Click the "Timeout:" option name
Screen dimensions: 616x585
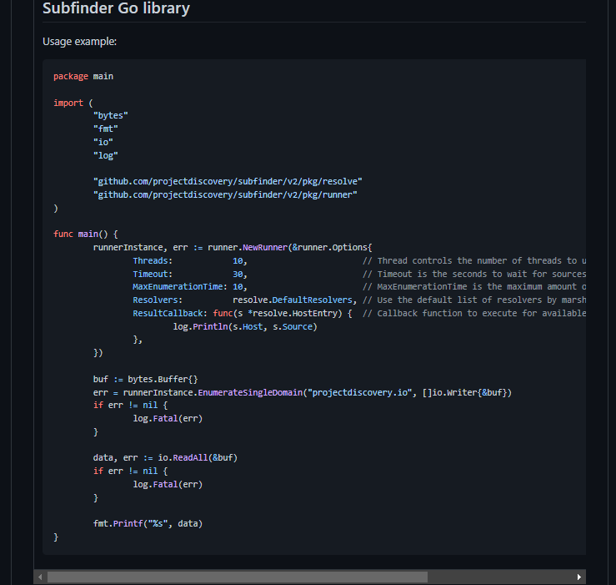click(153, 275)
